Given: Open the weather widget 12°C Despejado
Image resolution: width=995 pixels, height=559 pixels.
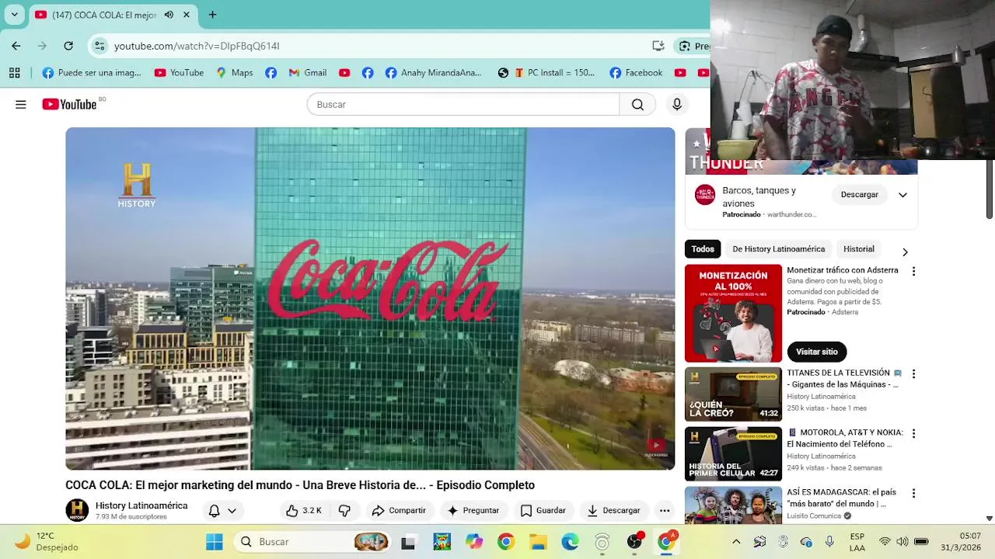Looking at the screenshot, I should pyautogui.click(x=48, y=541).
